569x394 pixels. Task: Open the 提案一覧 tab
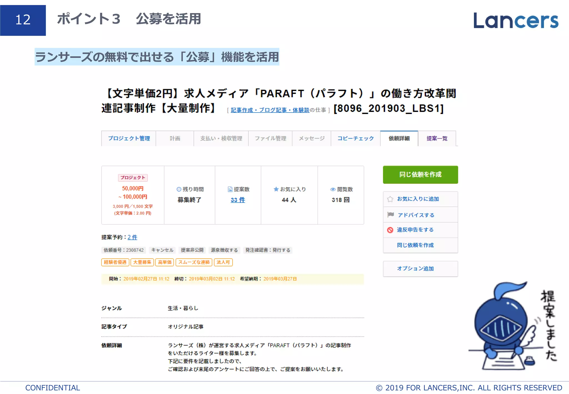pyautogui.click(x=437, y=138)
